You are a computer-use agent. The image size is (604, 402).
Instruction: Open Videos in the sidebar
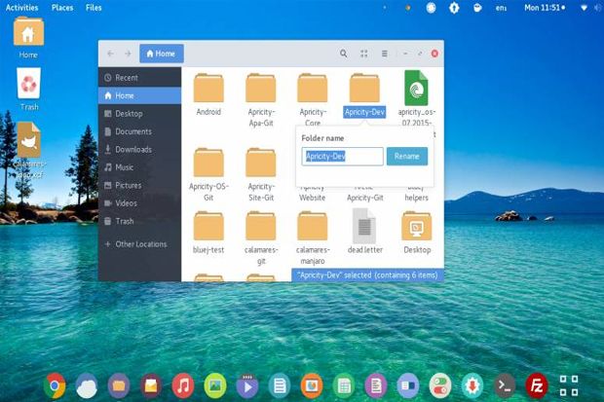point(140,202)
